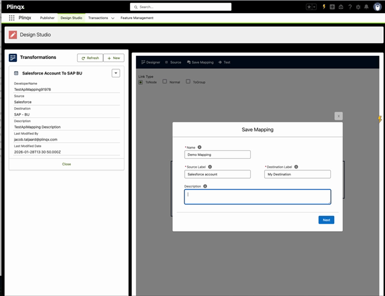Click the Salesforce source value
This screenshot has height=296, width=385.
tap(23, 102)
